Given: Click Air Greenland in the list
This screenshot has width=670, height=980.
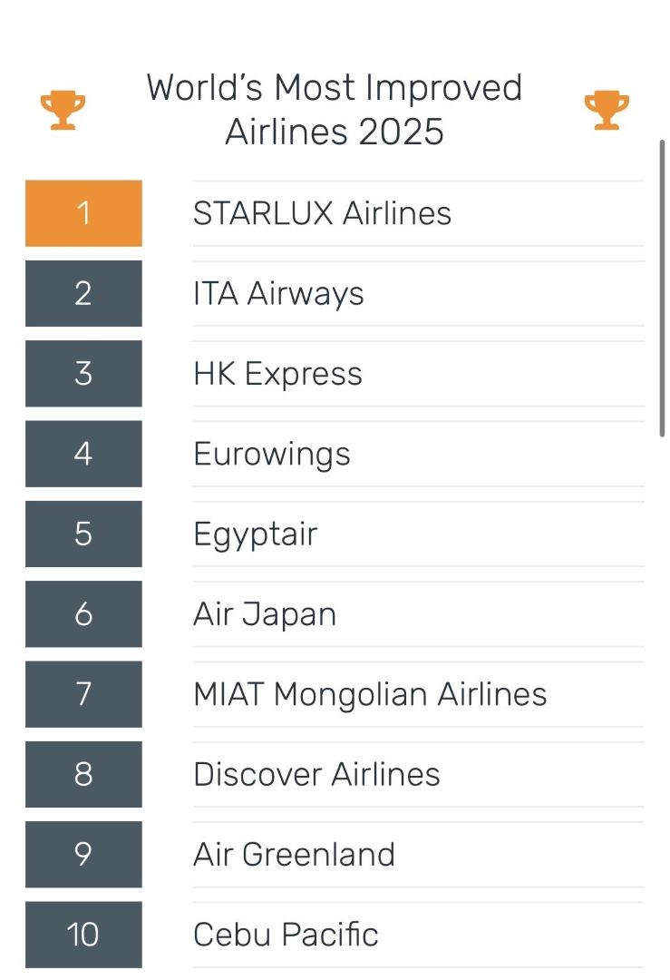Looking at the screenshot, I should (x=294, y=855).
